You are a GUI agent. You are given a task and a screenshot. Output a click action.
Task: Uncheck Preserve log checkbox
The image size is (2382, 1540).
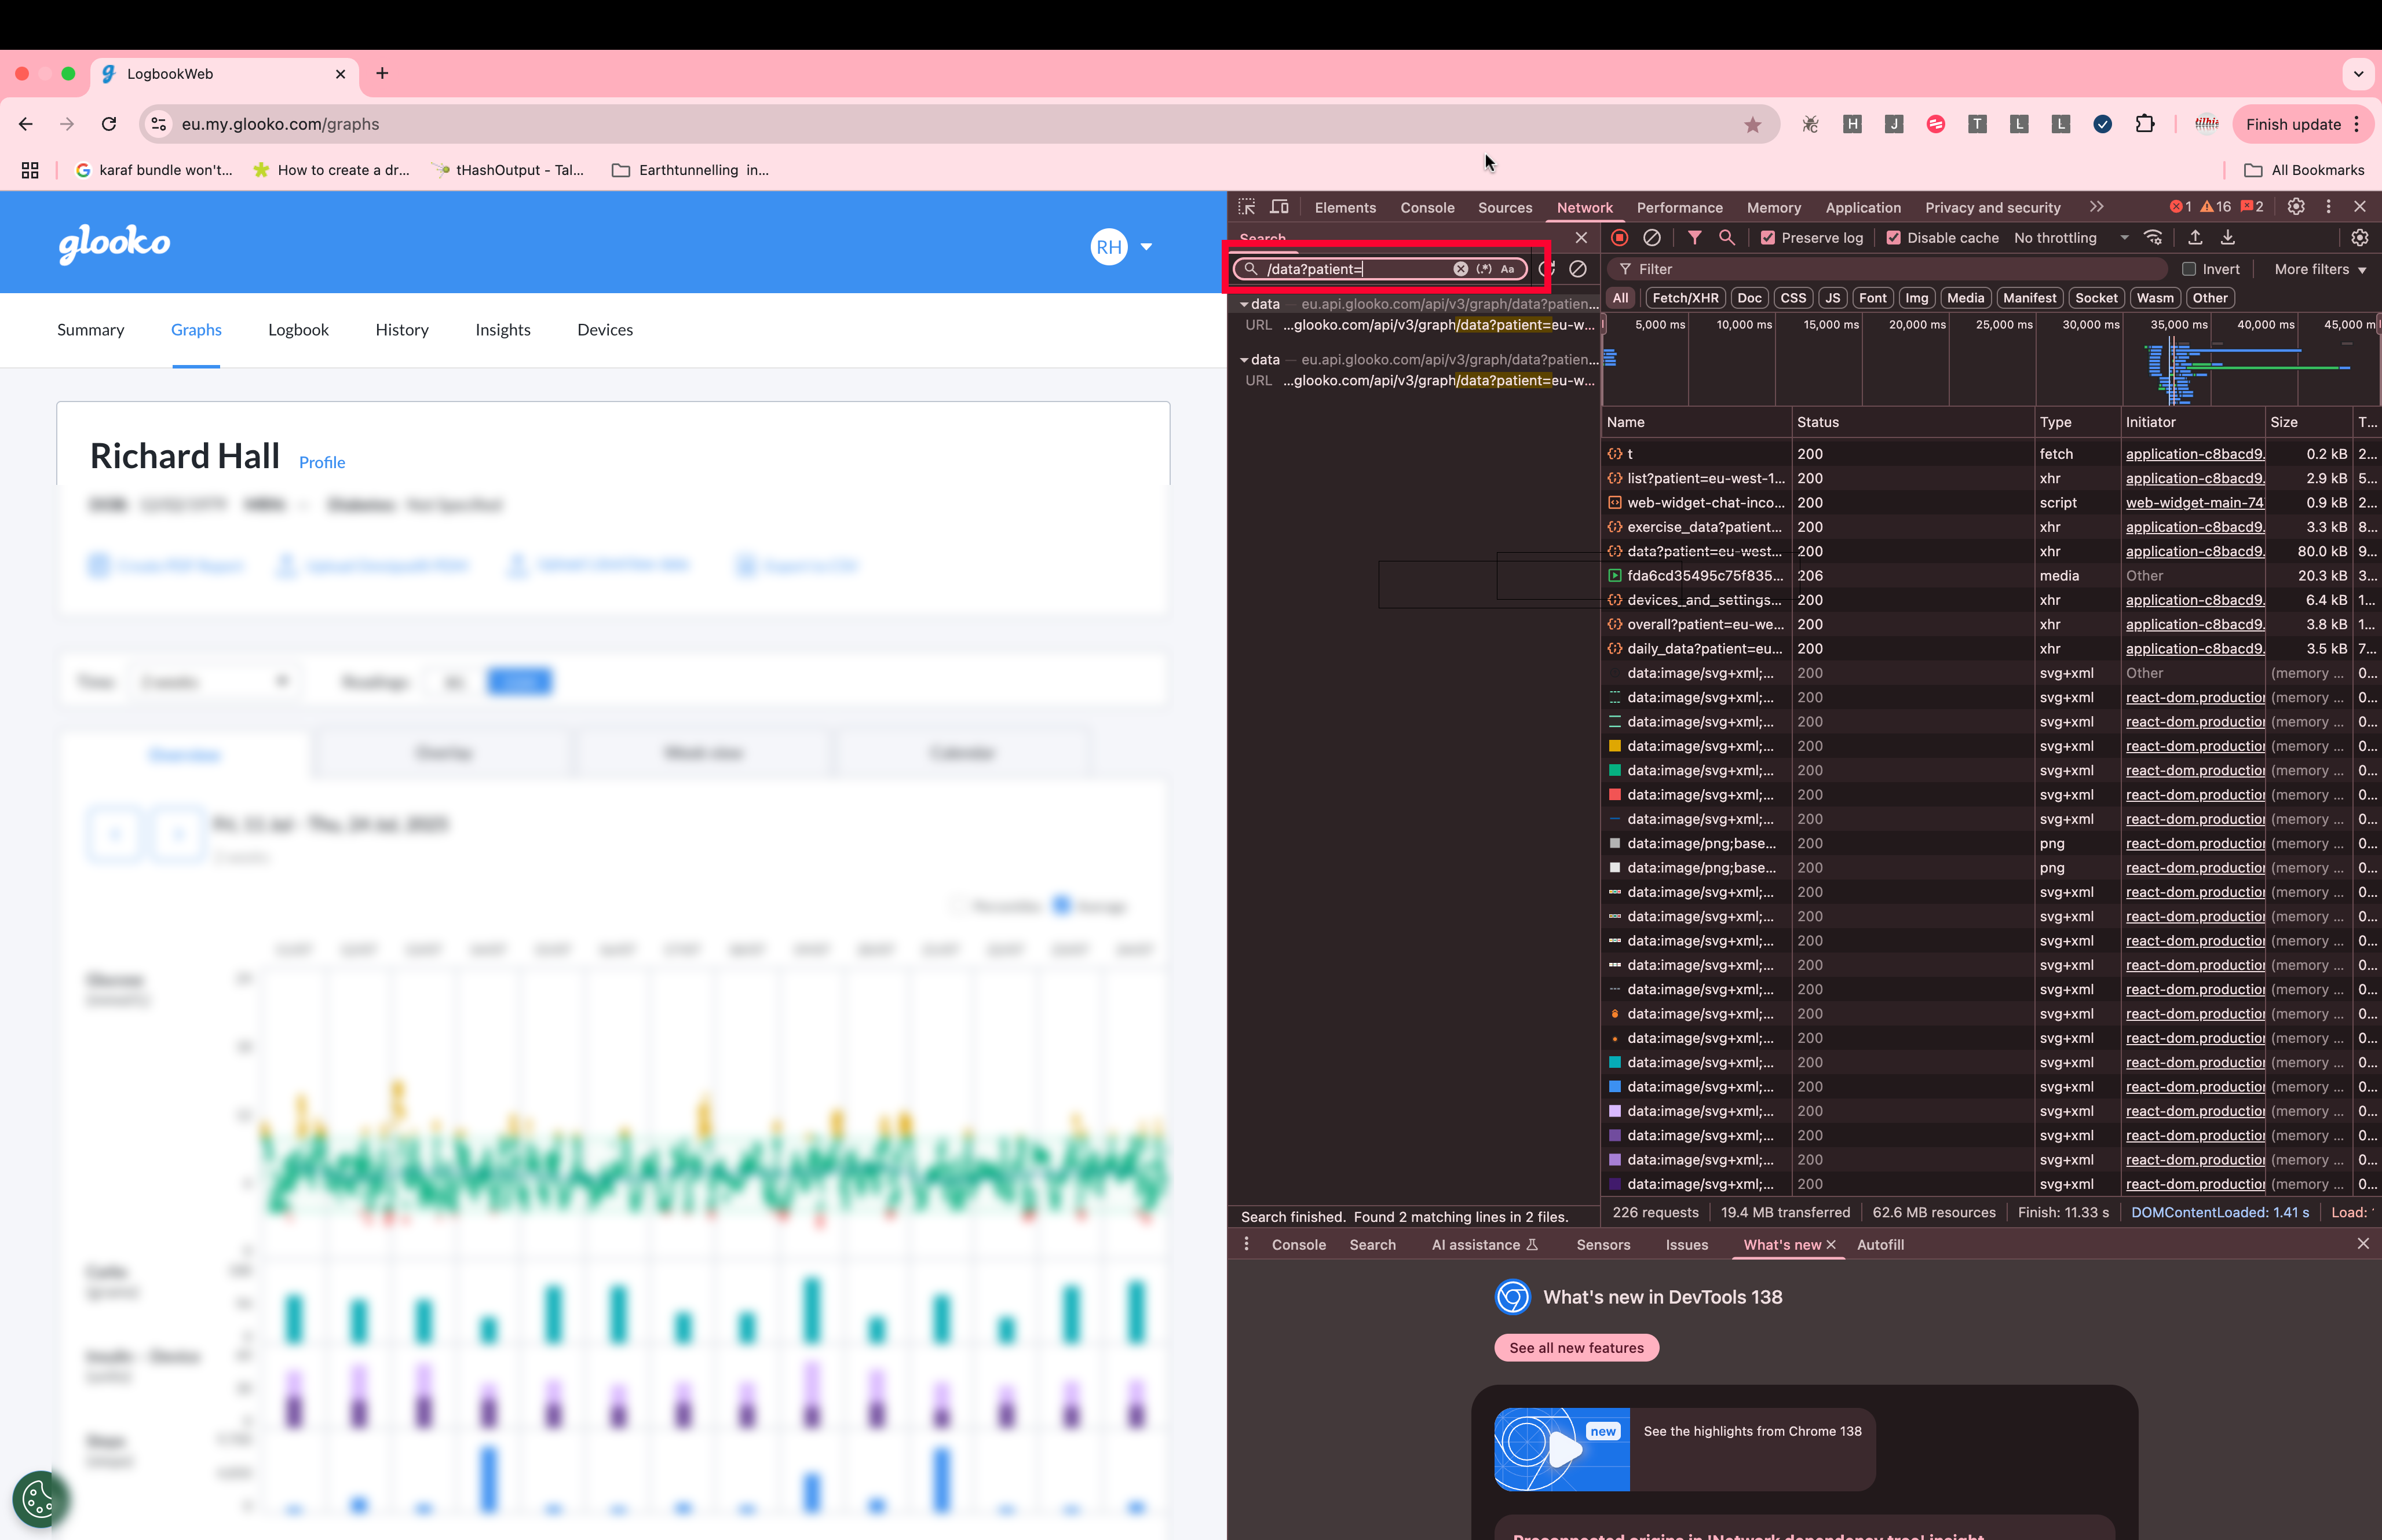click(x=1769, y=238)
